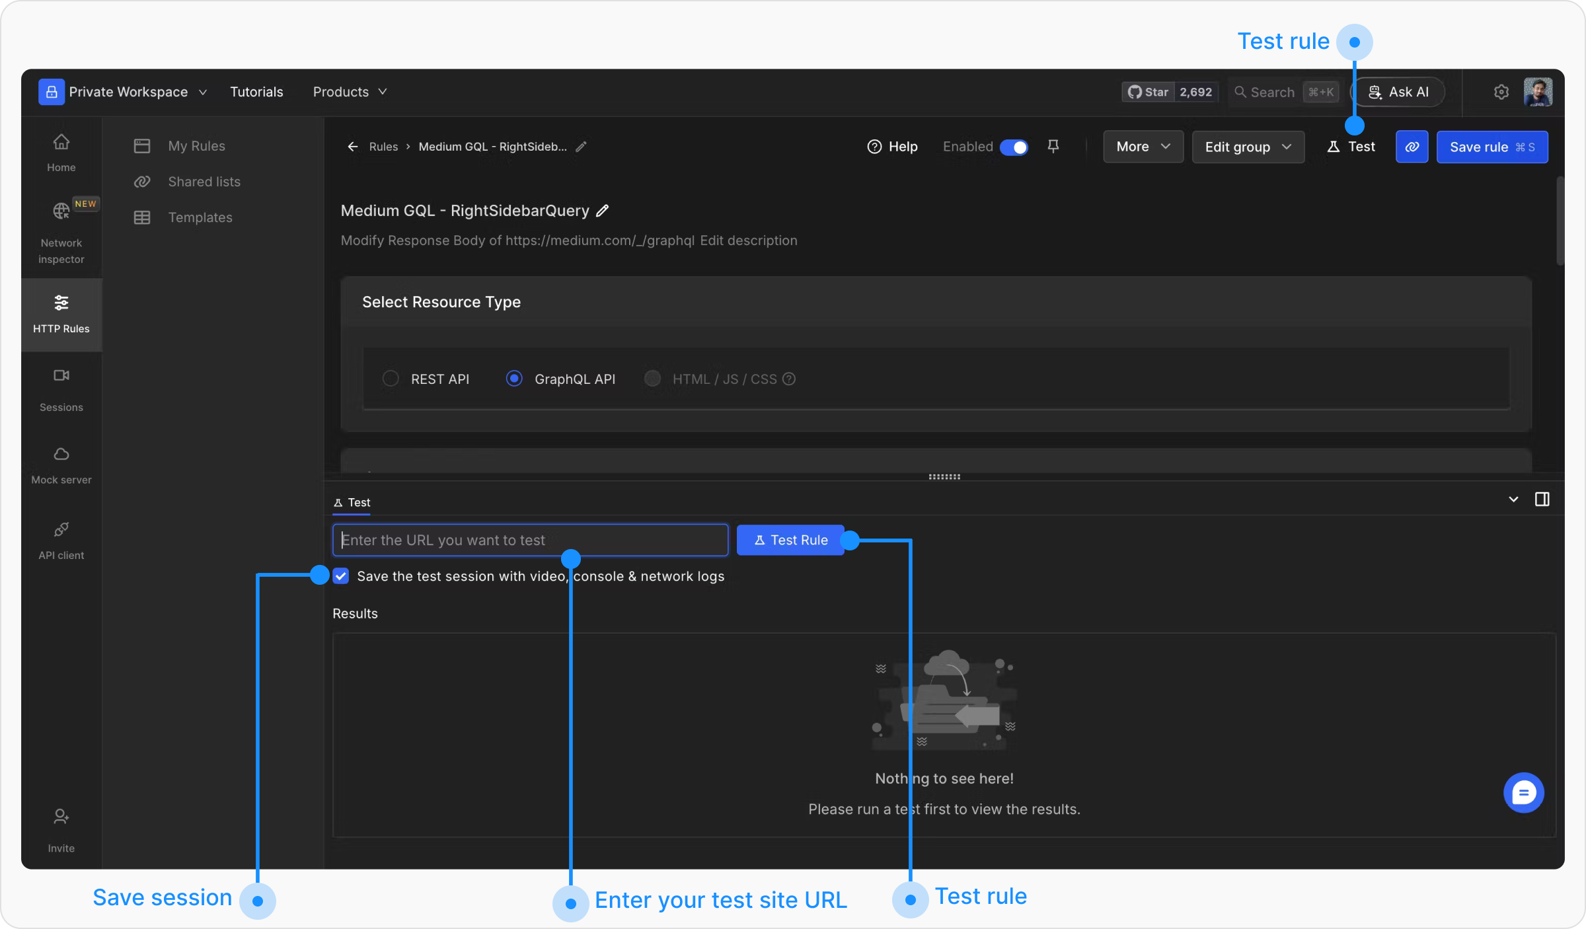
Task: Expand the More dropdown
Action: (1143, 147)
